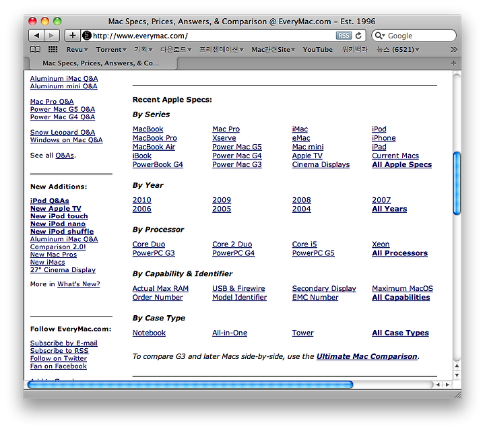The width and height of the screenshot is (485, 431).
Task: Open the Snow Leopard Q&A link
Action: click(x=63, y=132)
